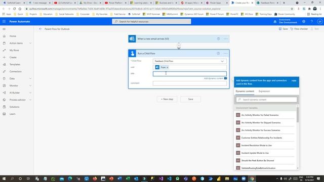Open Windows taskbar search

tap(12, 178)
